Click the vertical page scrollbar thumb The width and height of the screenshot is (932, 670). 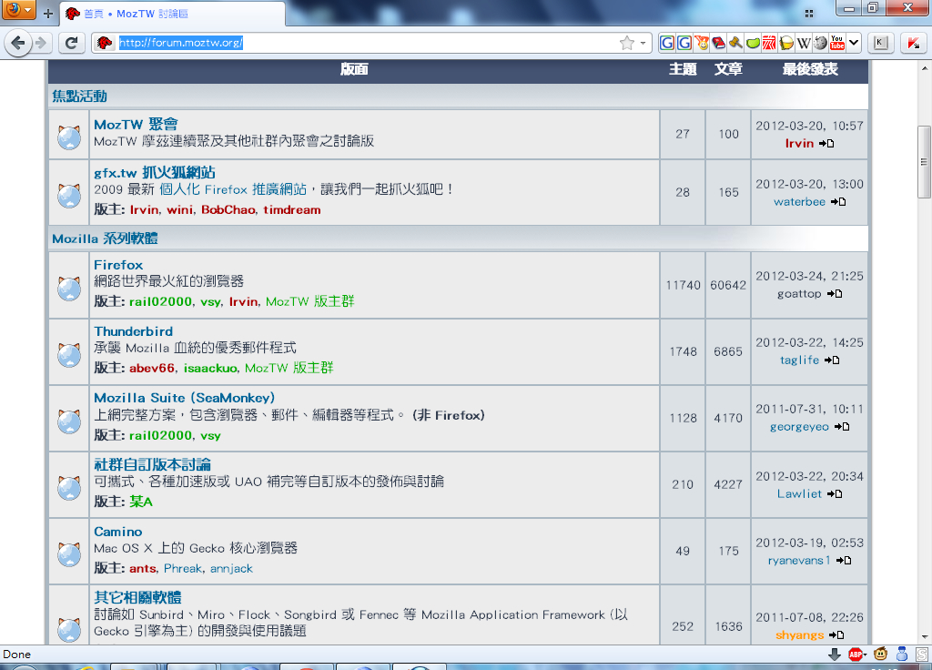click(x=924, y=161)
